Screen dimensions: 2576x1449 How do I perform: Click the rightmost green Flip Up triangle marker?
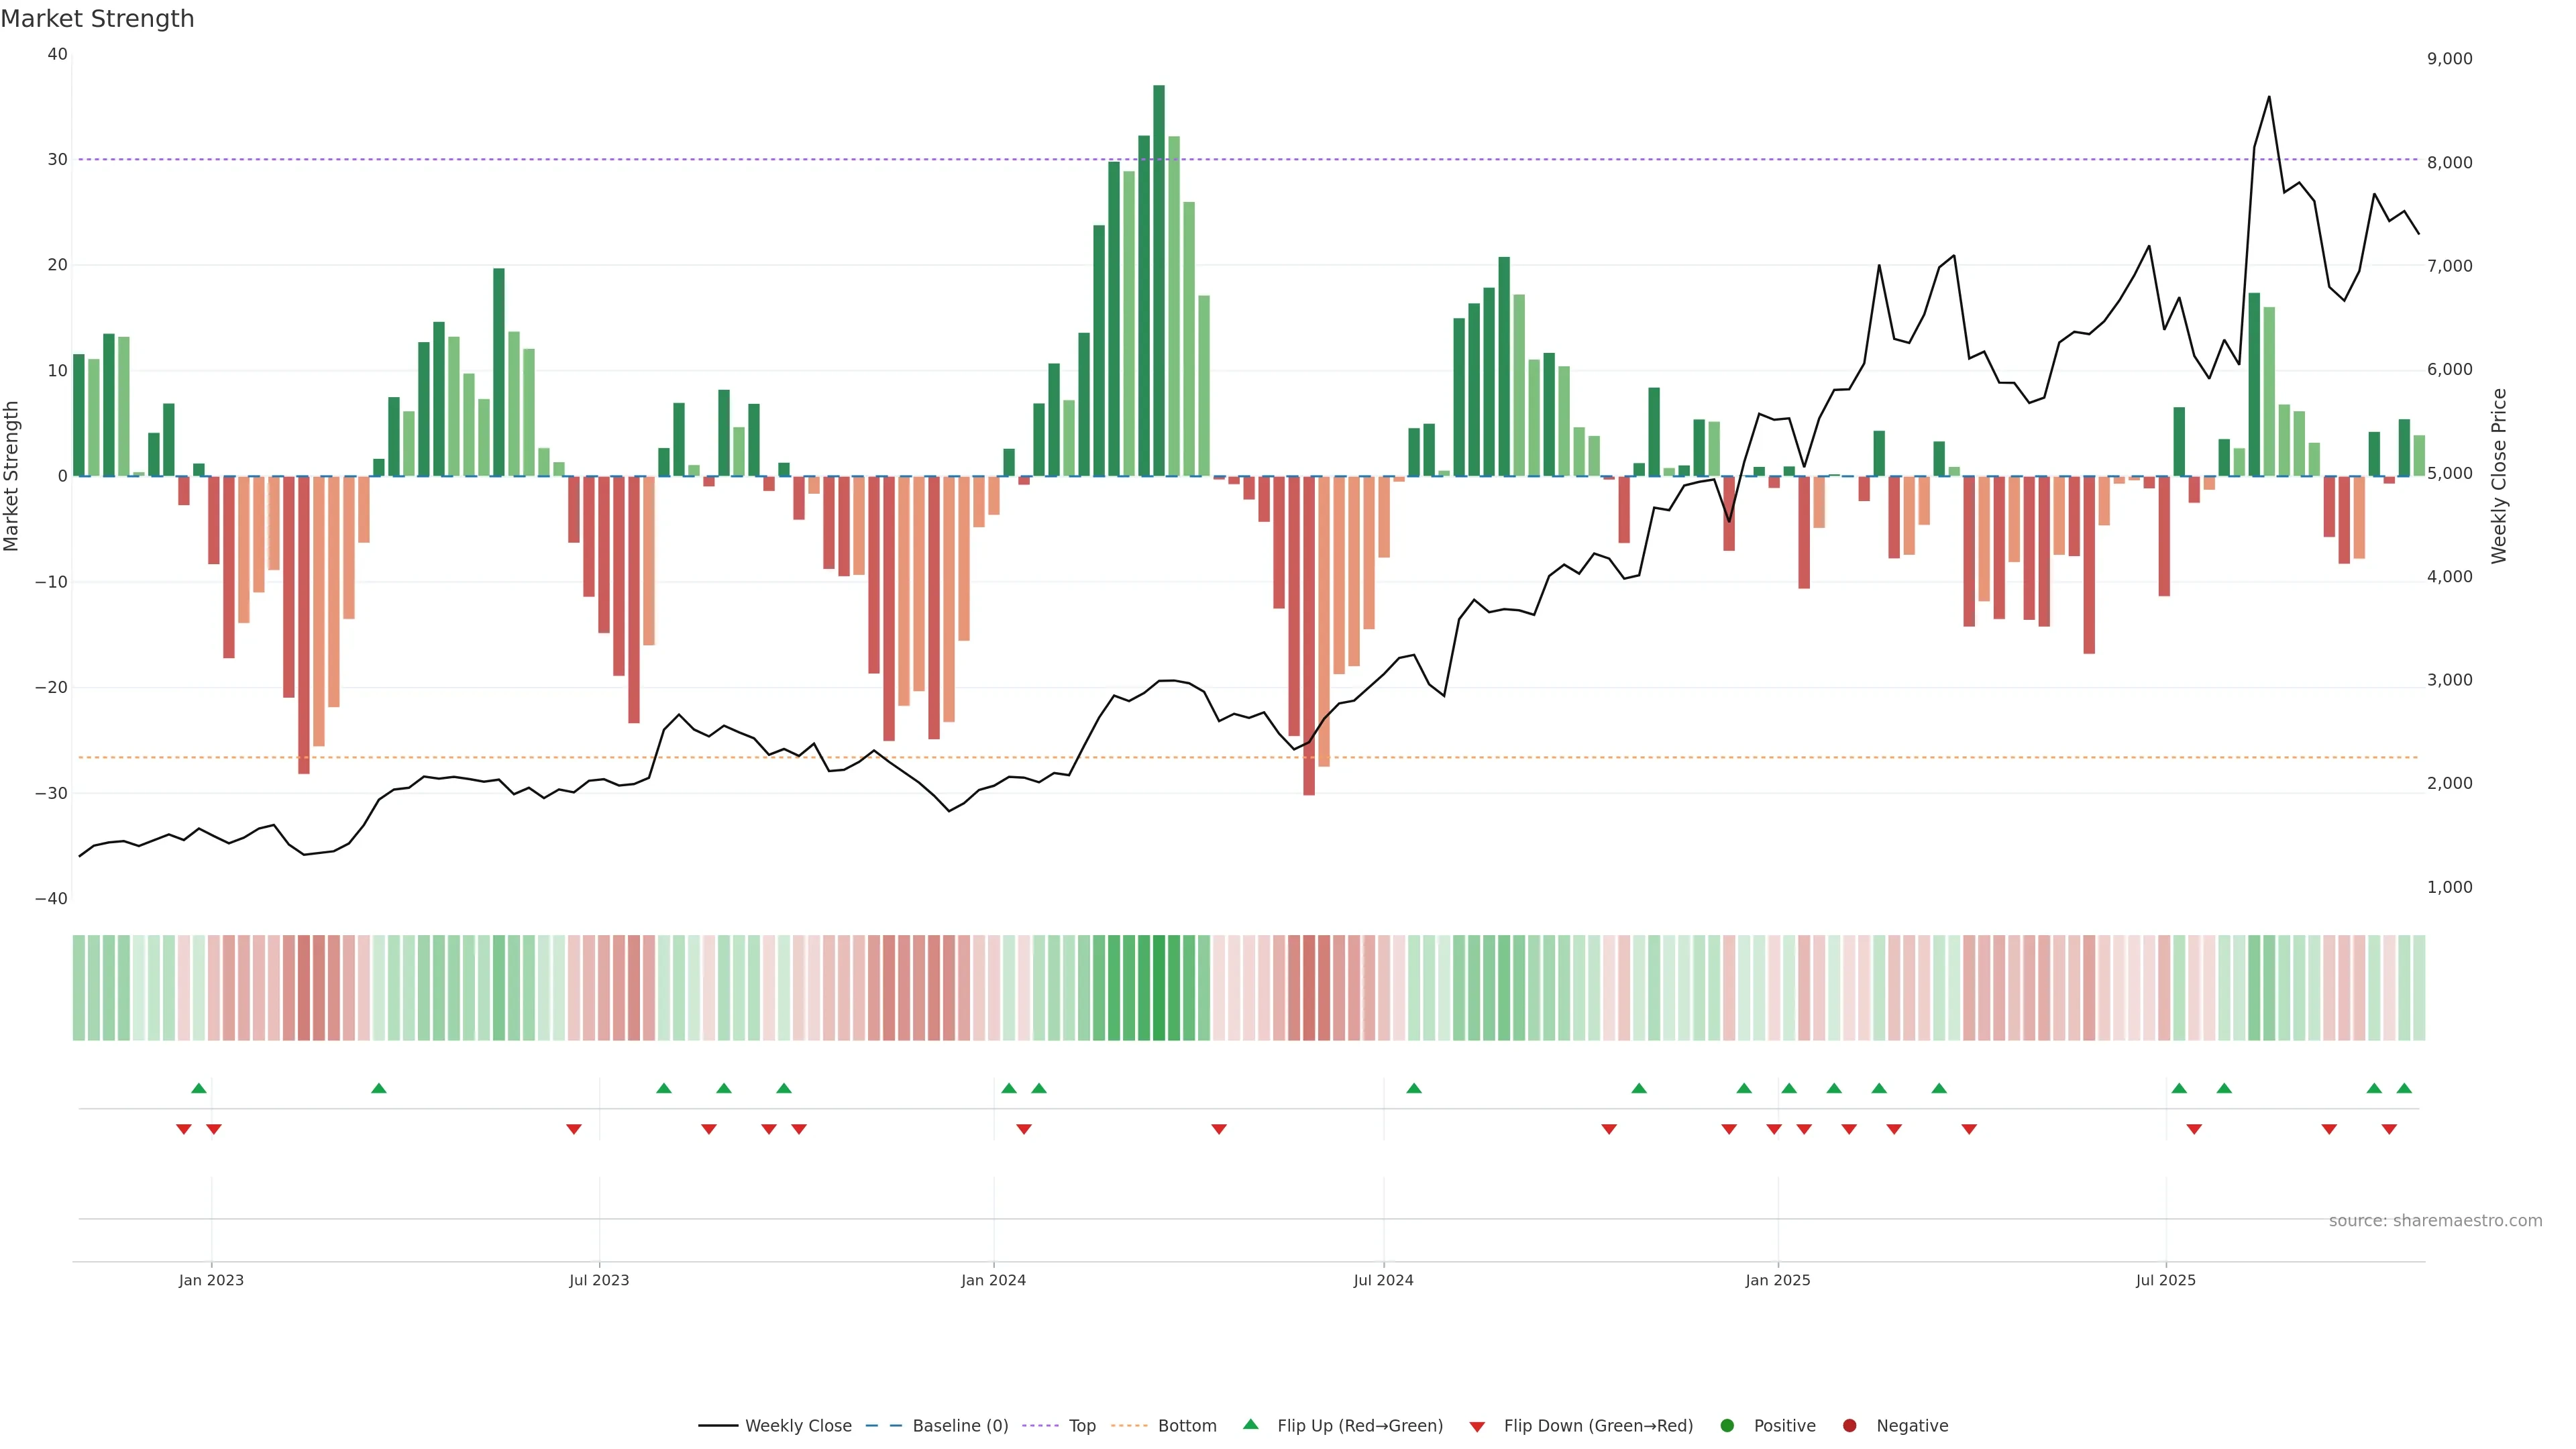pos(2404,1088)
